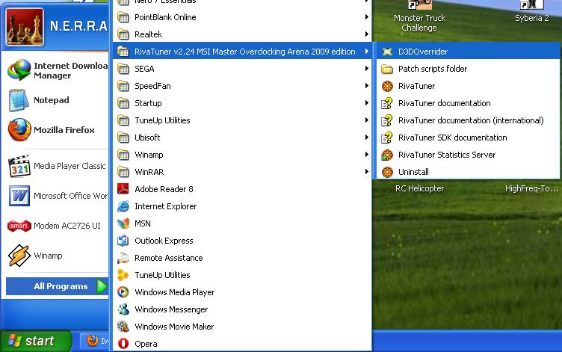Screen dimensions: 562x352
Task: Click the SpeedFan folder icon
Action: (x=123, y=86)
